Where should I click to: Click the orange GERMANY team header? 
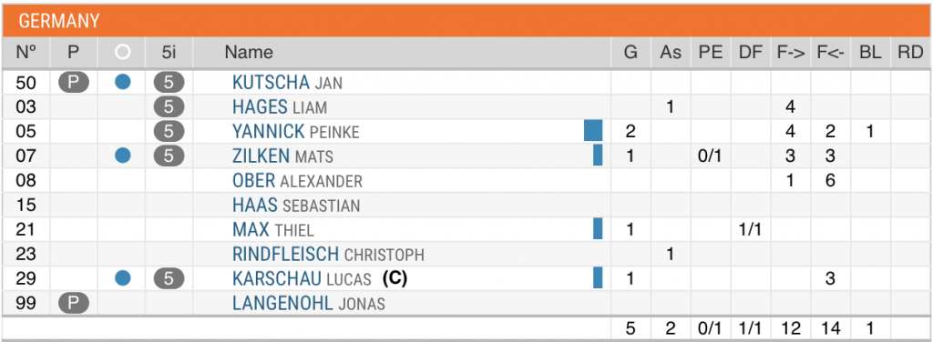466,22
